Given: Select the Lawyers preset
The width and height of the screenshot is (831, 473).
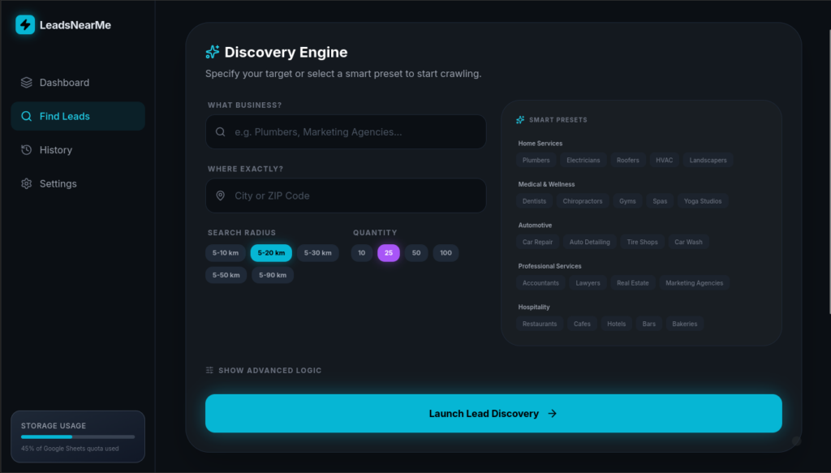Looking at the screenshot, I should point(588,283).
